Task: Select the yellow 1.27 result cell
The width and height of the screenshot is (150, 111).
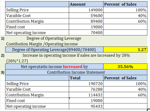Action: pos(125,50)
